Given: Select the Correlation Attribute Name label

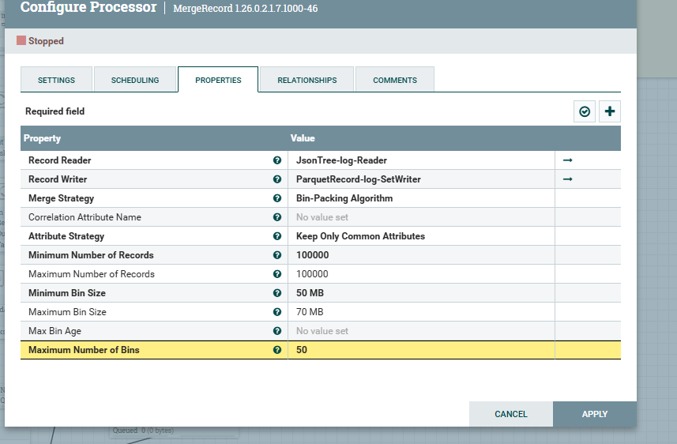Looking at the screenshot, I should [85, 217].
